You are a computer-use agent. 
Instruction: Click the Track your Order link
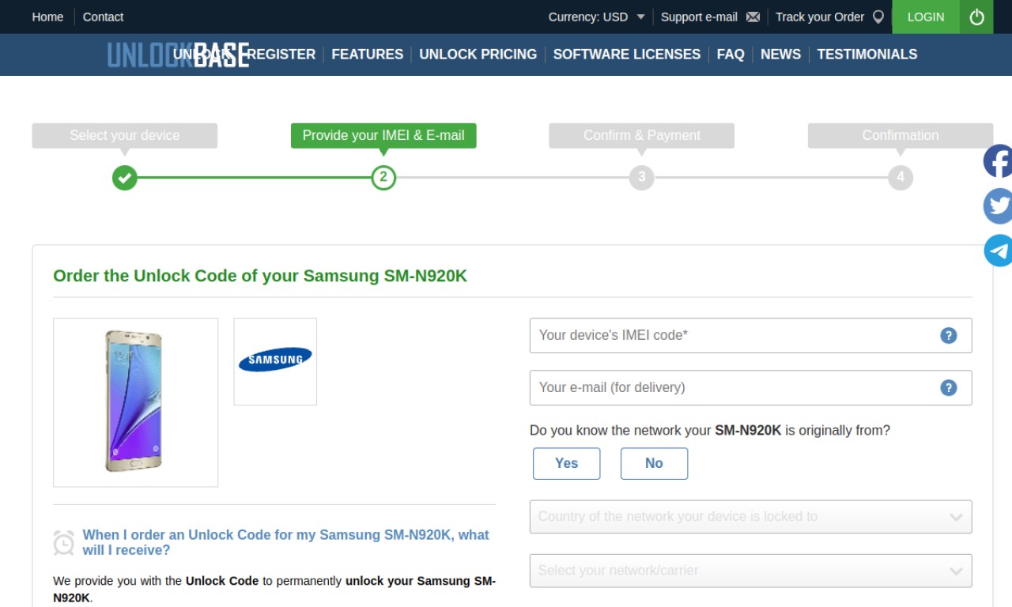coord(820,17)
